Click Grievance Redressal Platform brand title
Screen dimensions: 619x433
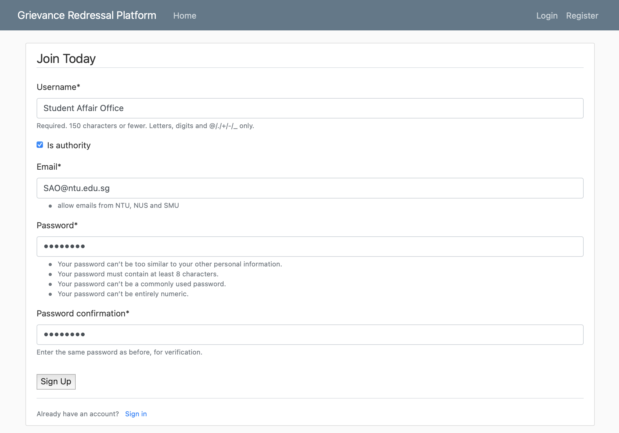[x=87, y=15]
